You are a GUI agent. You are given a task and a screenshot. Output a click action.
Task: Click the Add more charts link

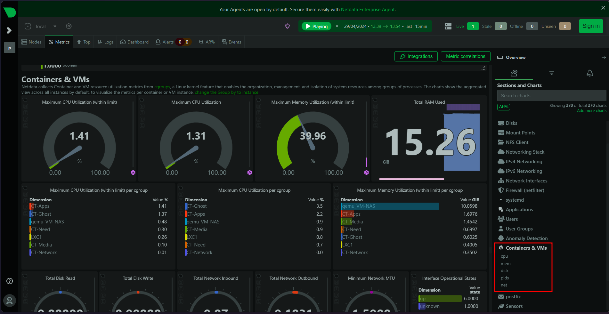[592, 111]
